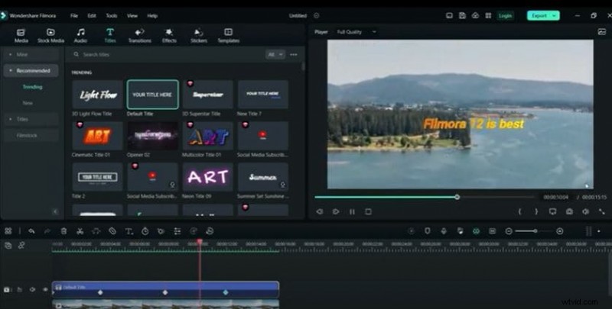
Task: Step back one frame in player
Action: pos(320,211)
